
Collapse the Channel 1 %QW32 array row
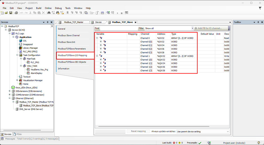(x=97, y=56)
